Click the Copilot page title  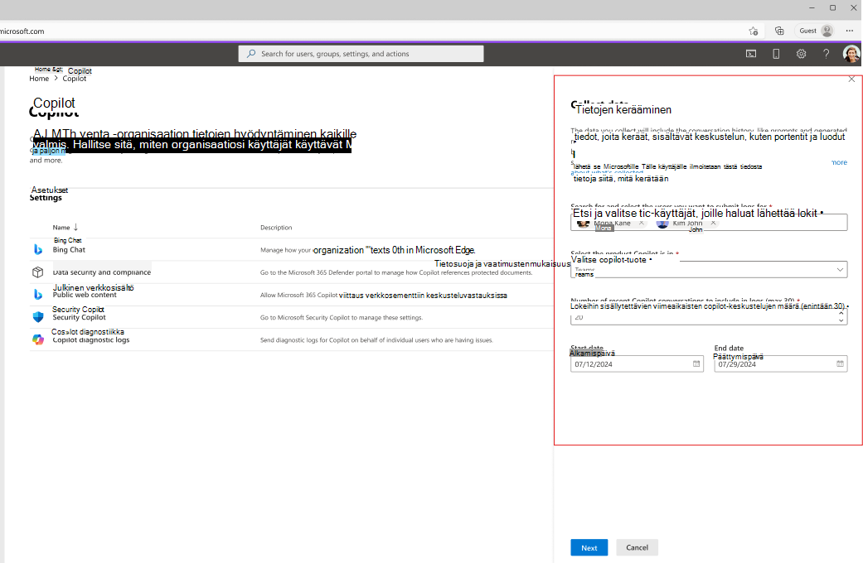[x=54, y=112]
